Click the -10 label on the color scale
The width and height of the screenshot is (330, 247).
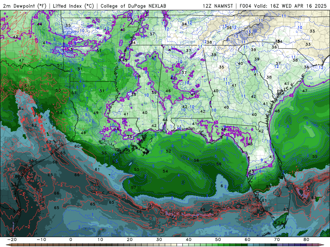tap(41, 240)
